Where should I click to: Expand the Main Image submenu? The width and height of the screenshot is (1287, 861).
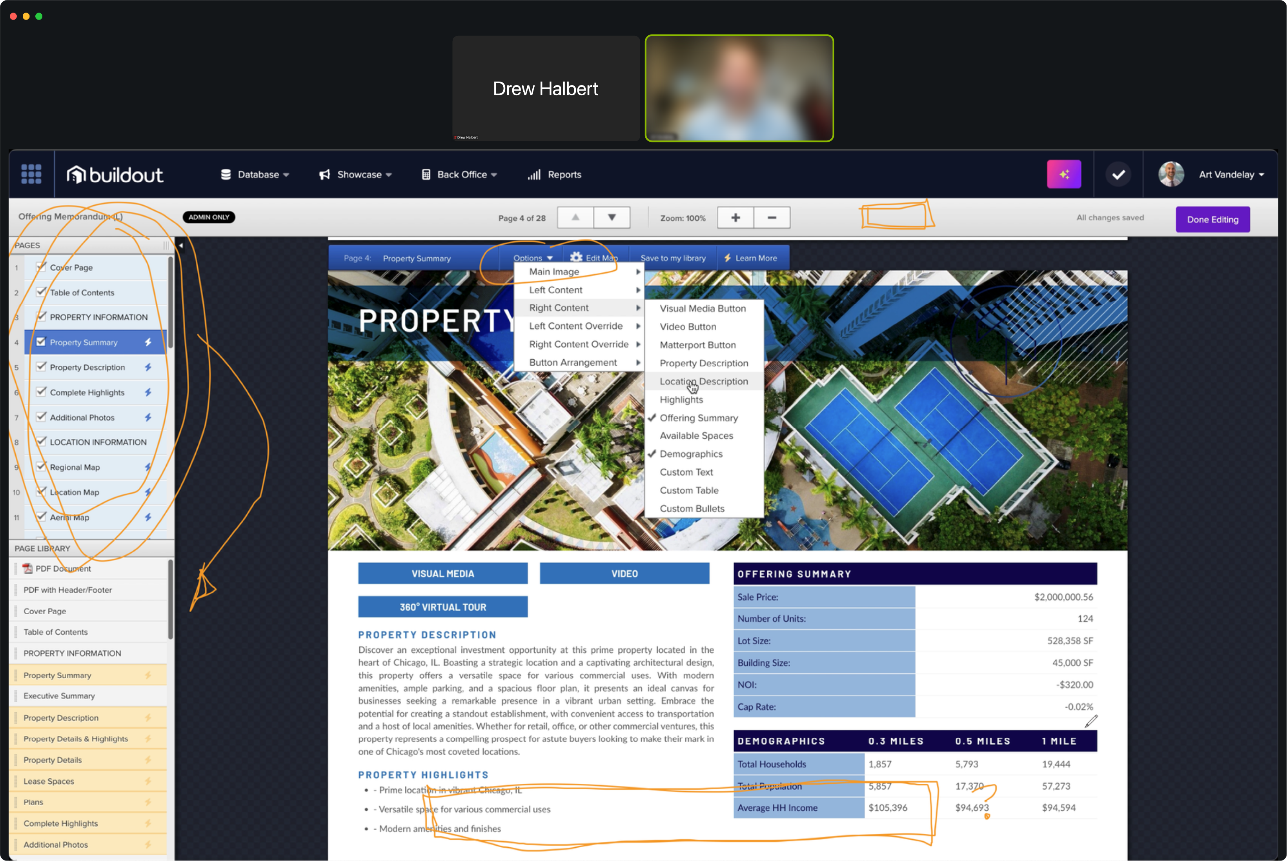(579, 272)
